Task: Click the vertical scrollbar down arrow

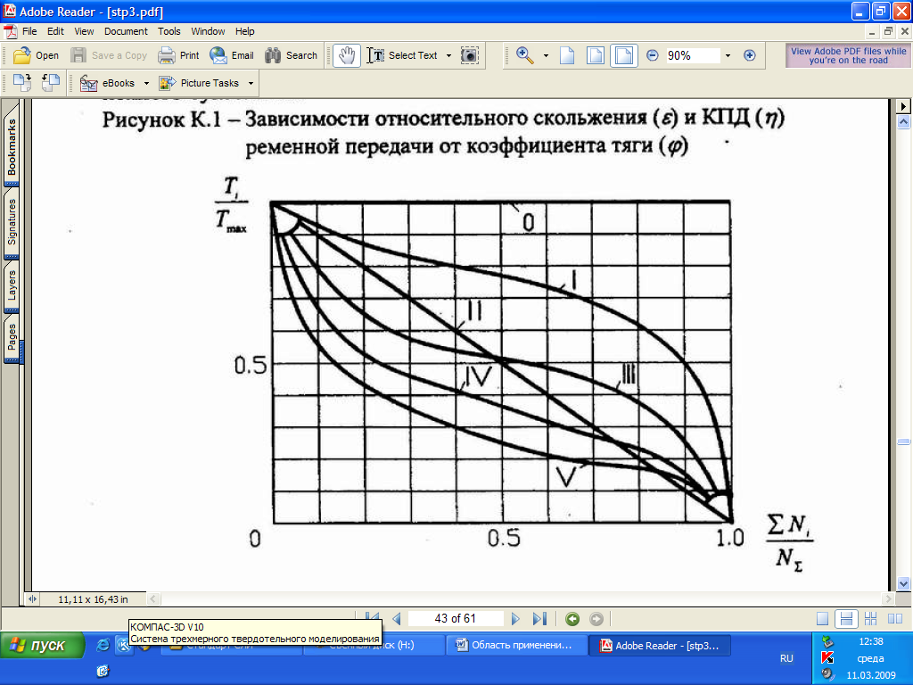Action: pos(903,583)
